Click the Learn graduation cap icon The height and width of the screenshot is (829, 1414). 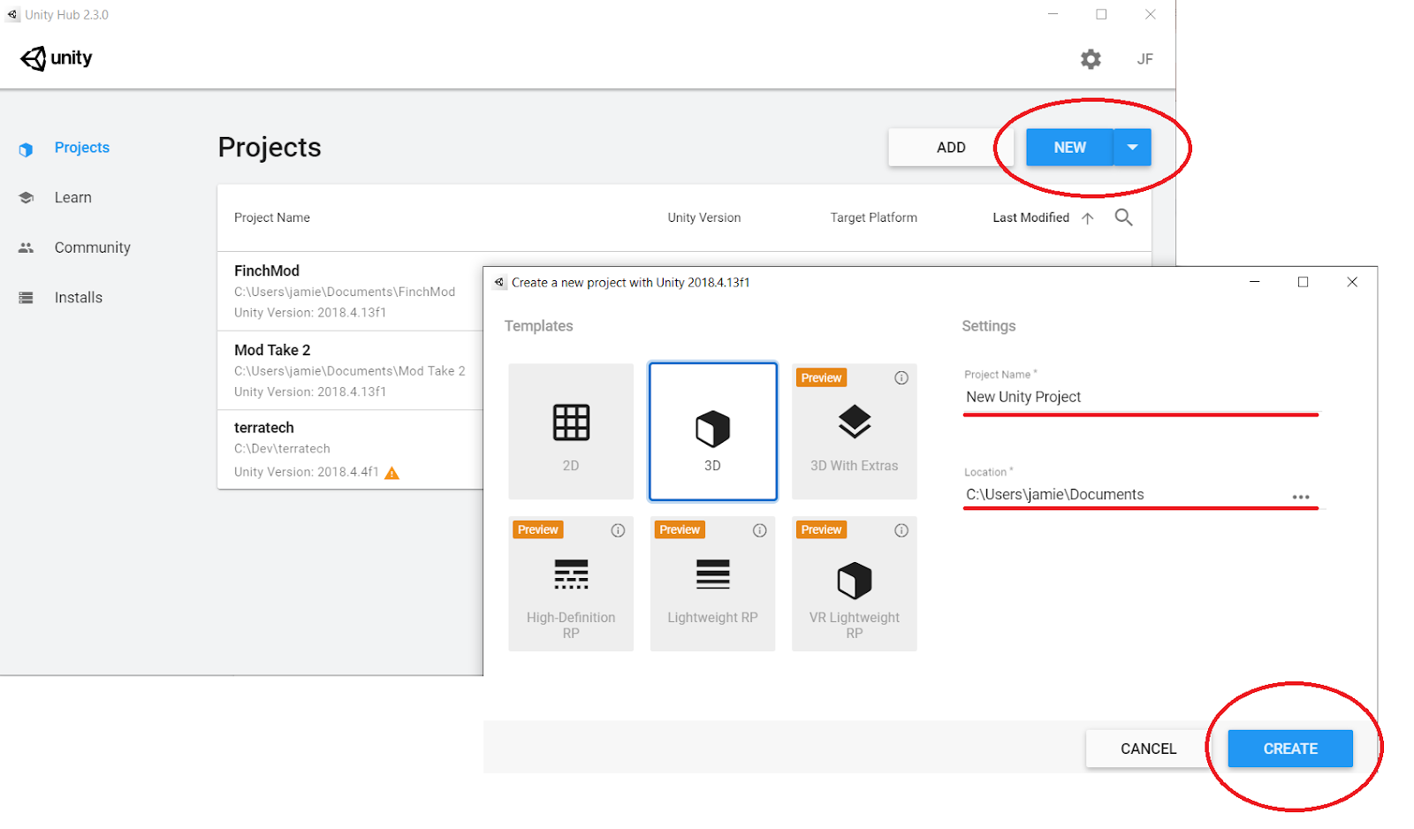point(26,198)
